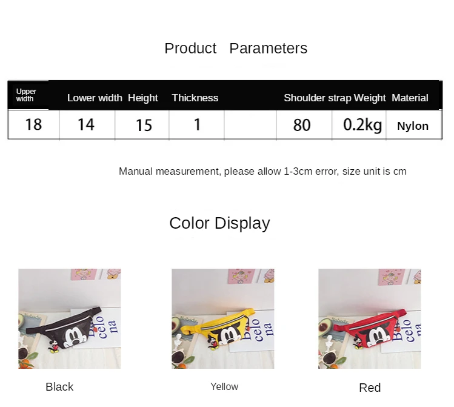Select the yellow bag product photo
Image resolution: width=454 pixels, height=407 pixels.
(222, 318)
